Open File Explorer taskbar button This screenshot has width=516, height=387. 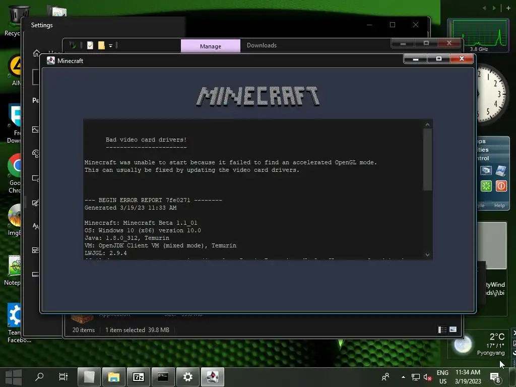(113, 377)
